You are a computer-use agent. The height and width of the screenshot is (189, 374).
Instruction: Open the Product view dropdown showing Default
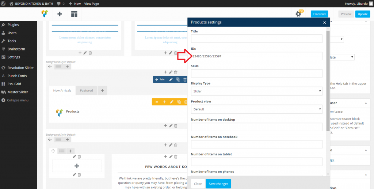click(x=256, y=109)
